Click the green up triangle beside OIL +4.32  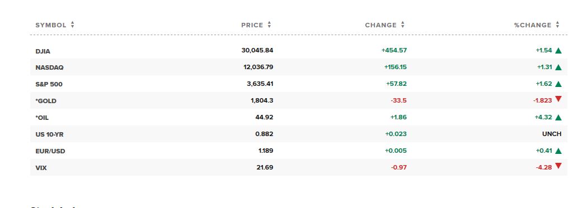tap(558, 118)
